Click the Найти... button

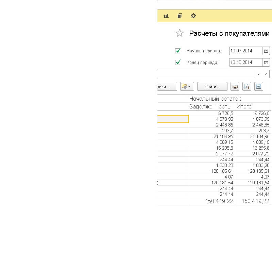(212, 86)
